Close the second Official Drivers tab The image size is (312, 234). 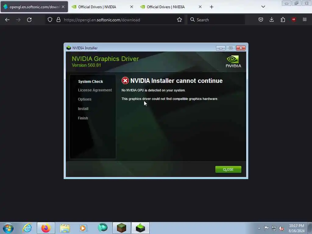click(x=200, y=7)
